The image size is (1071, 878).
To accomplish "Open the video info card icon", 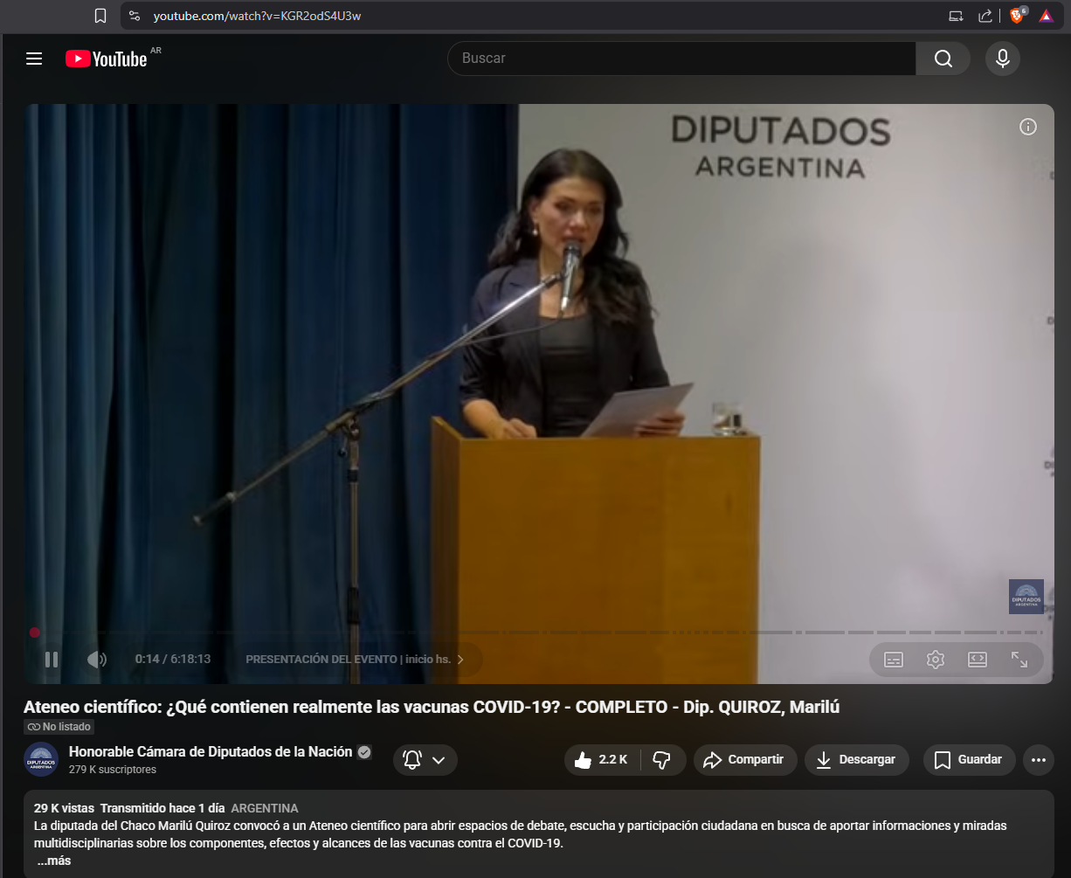I will pyautogui.click(x=1028, y=127).
